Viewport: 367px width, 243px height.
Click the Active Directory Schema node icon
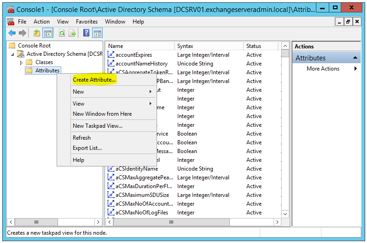pyautogui.click(x=21, y=54)
